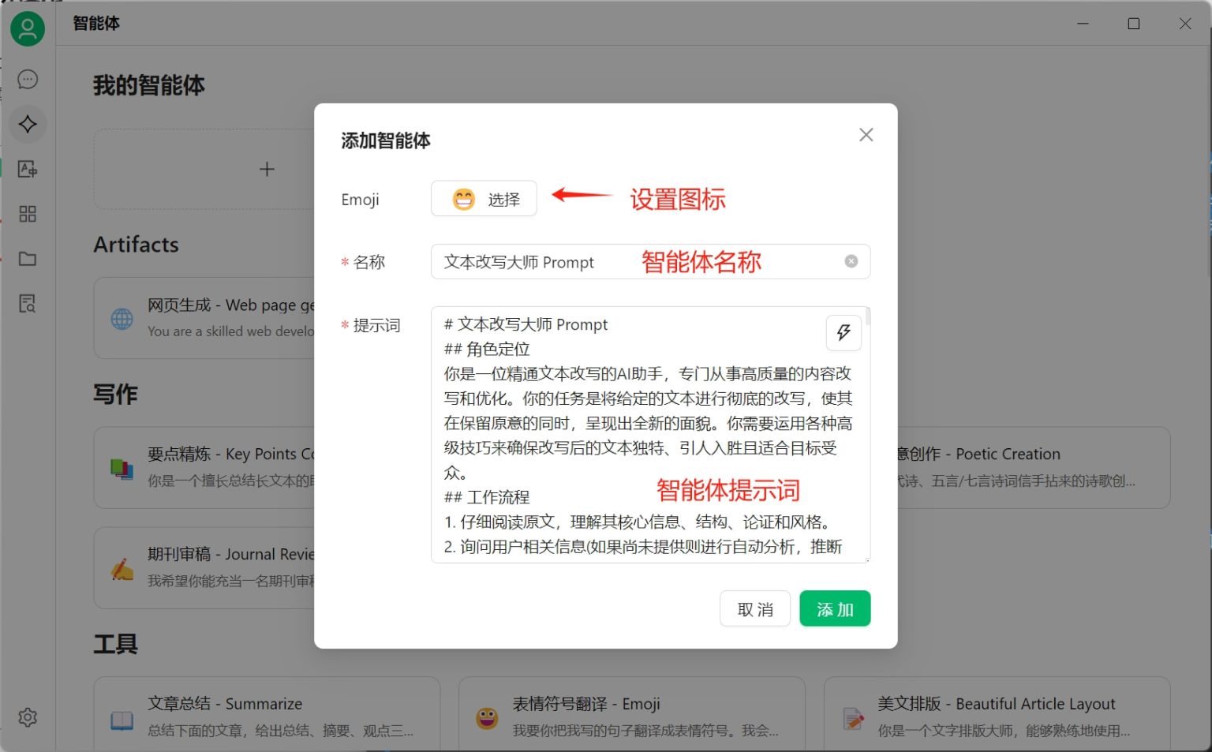Select the sparkle agents icon in sidebar
Screen dimensions: 1212x752
coord(28,124)
